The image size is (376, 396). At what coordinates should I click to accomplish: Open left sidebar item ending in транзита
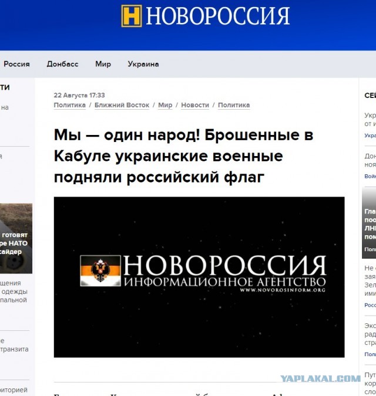[14, 345]
